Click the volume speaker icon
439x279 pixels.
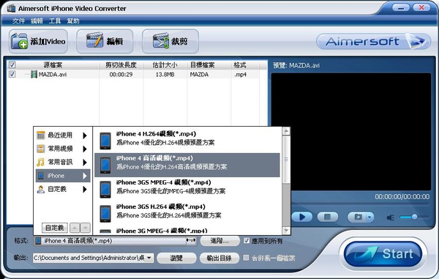pyautogui.click(x=390, y=217)
